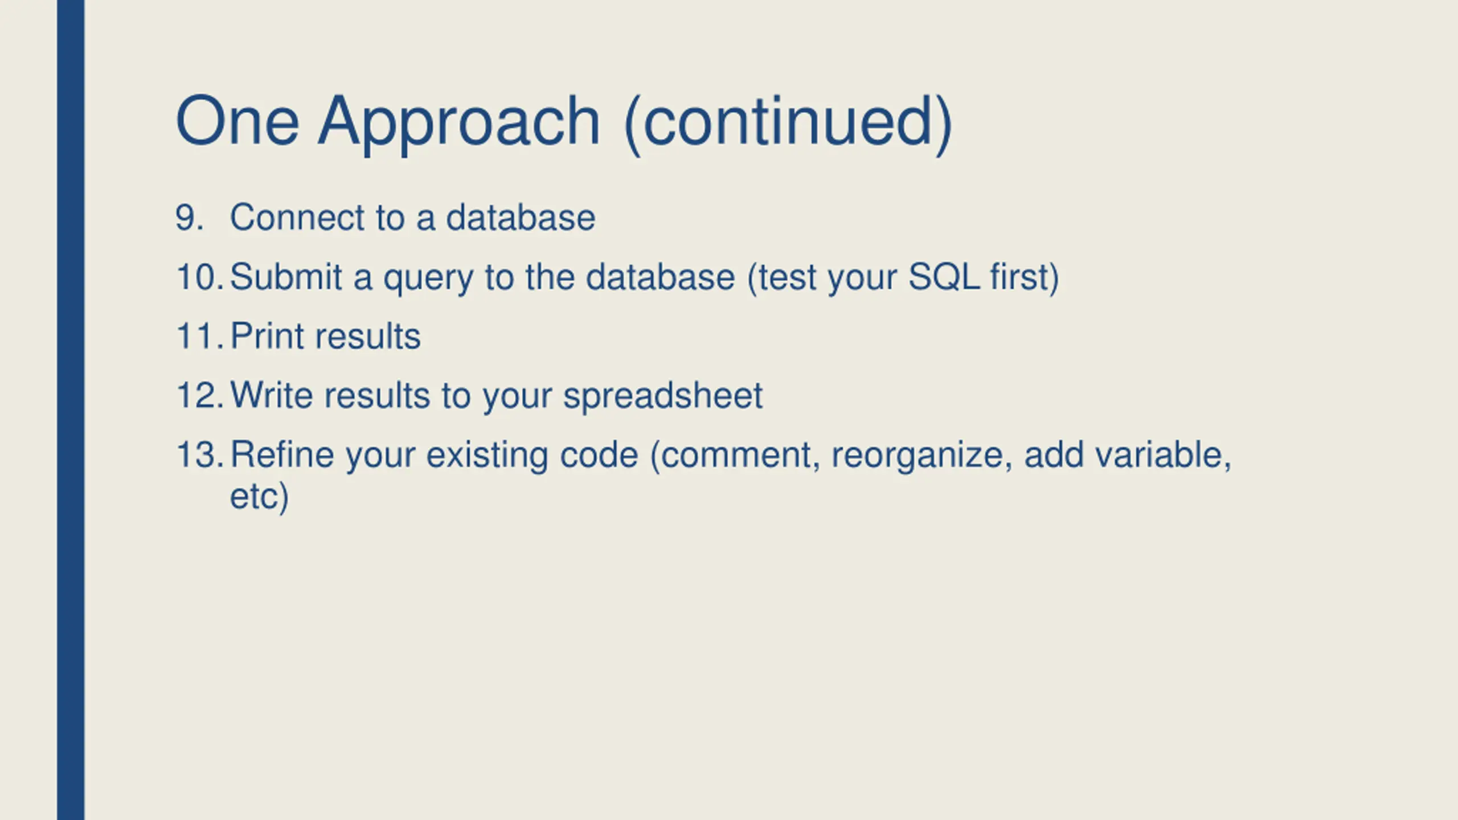Click the word "One" in the slide title

pyautogui.click(x=237, y=121)
